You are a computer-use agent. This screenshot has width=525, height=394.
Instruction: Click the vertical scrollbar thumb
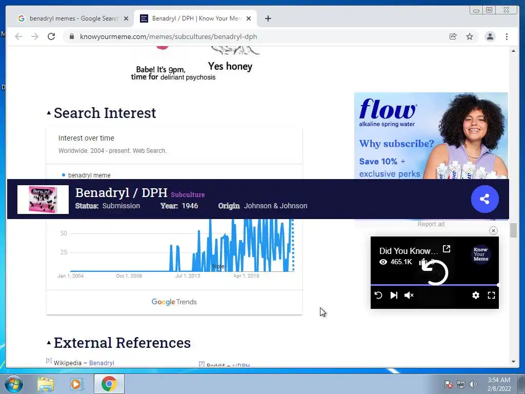(x=513, y=230)
